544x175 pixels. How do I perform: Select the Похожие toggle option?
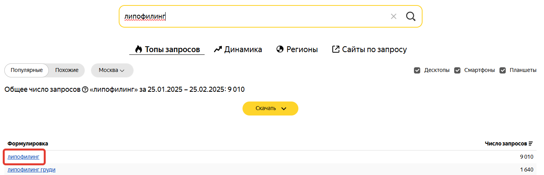(67, 70)
